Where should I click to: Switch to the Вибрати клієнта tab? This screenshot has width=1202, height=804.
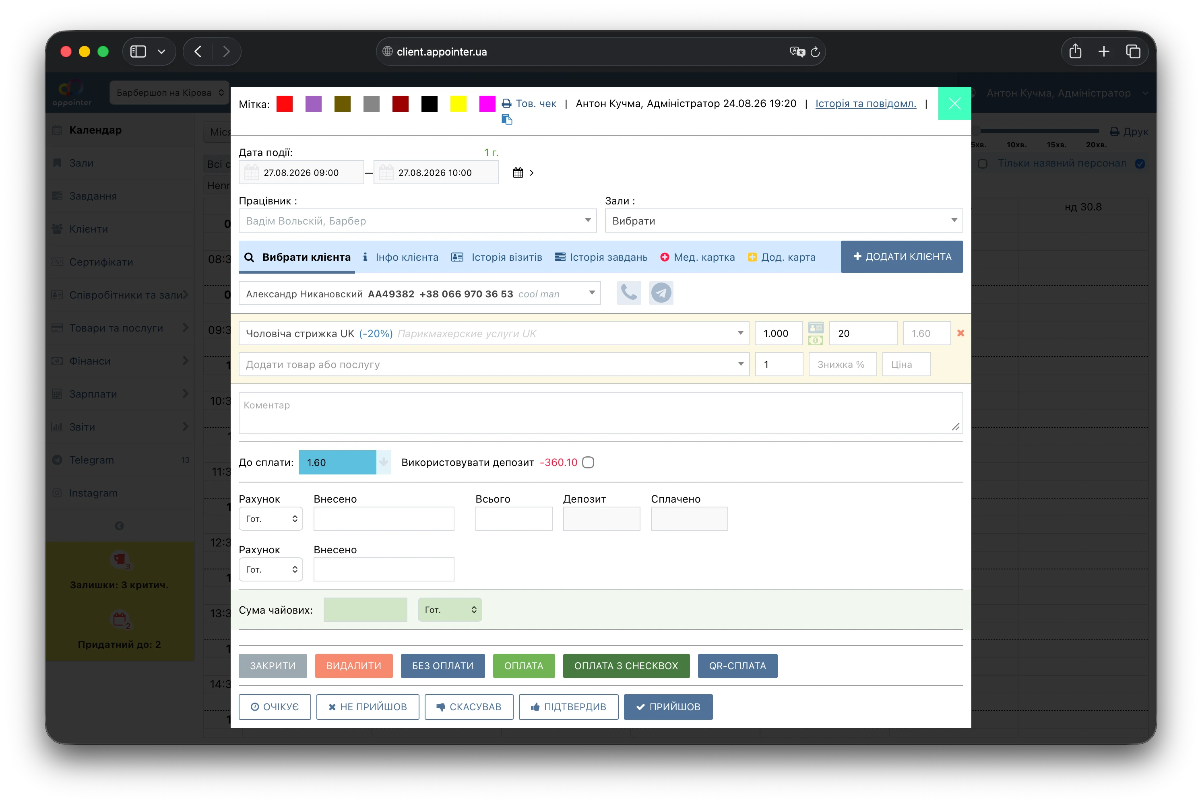297,257
